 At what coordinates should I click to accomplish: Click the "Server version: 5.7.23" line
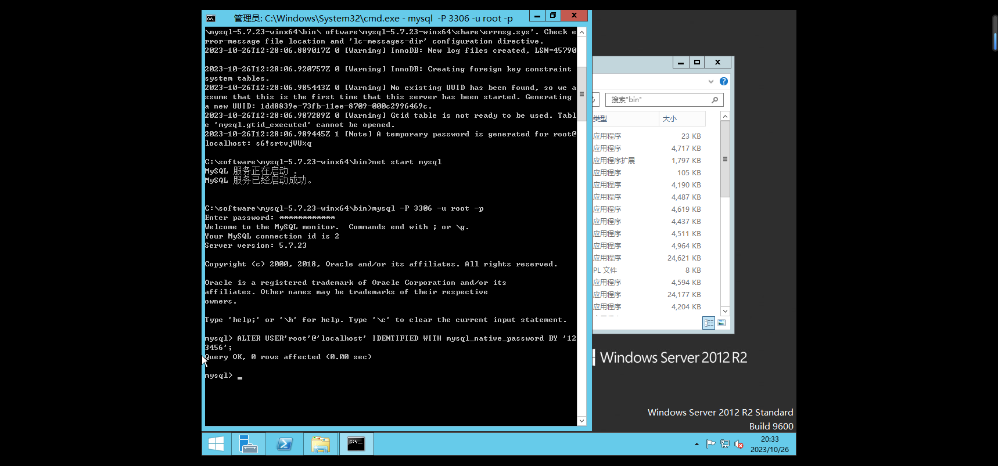256,245
